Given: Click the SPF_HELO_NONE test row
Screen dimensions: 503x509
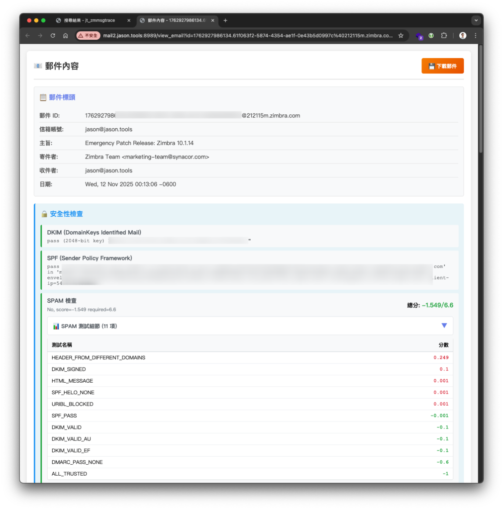Looking at the screenshot, I should 250,393.
